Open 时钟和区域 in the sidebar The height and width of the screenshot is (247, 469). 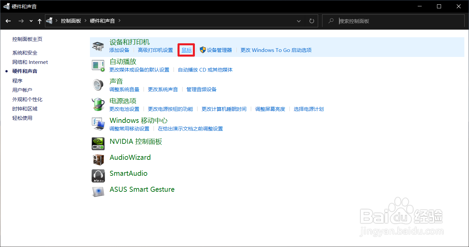tap(25, 109)
